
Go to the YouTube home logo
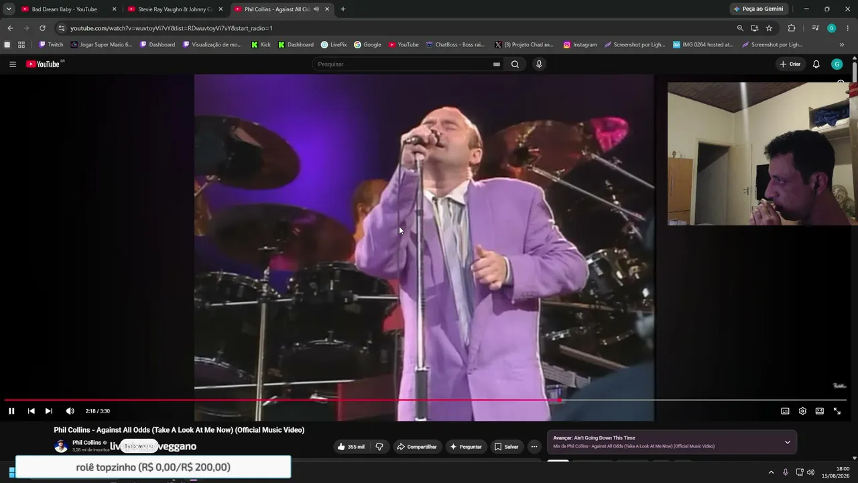tap(44, 64)
